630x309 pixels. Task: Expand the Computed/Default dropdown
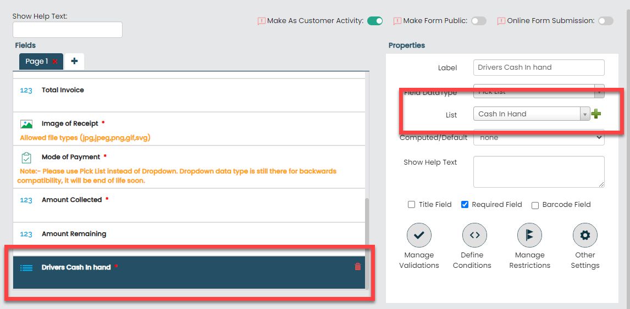pos(539,138)
